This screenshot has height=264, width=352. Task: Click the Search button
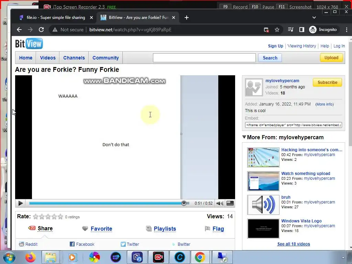click(270, 58)
